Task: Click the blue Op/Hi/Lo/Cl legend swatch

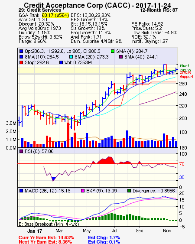Action: (21, 51)
